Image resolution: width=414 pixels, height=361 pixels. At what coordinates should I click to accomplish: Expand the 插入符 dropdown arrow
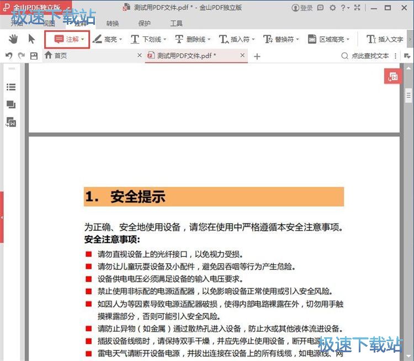tap(253, 39)
